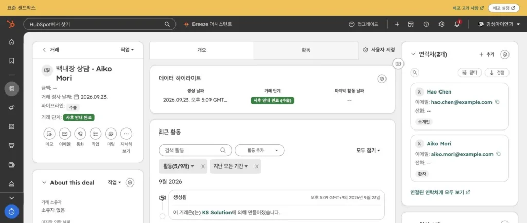Remove the 지난 모든 기간 filter with its X
This screenshot has width=527, height=223.
click(x=257, y=166)
